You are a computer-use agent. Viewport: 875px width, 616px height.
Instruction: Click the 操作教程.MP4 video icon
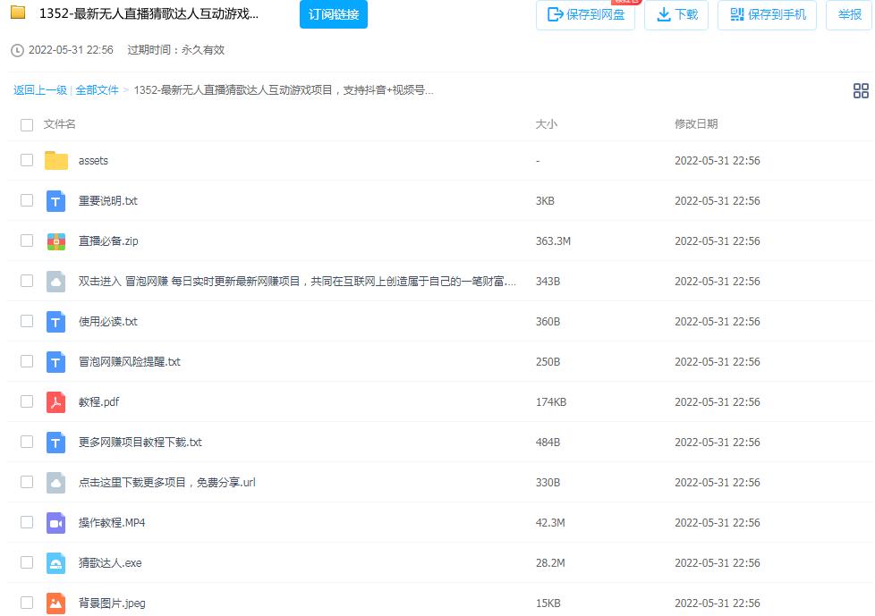(x=56, y=523)
